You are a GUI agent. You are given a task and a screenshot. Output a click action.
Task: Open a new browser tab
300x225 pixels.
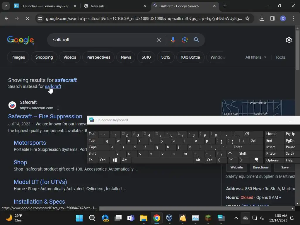pyautogui.click(x=225, y=6)
